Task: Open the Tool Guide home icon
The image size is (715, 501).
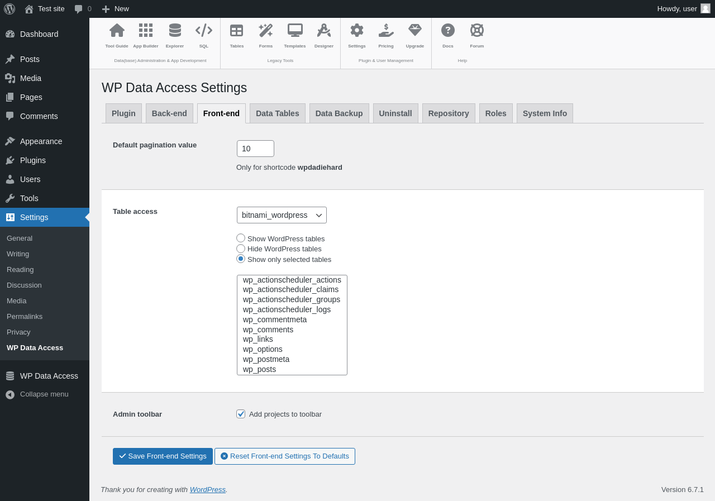Action: [x=117, y=31]
